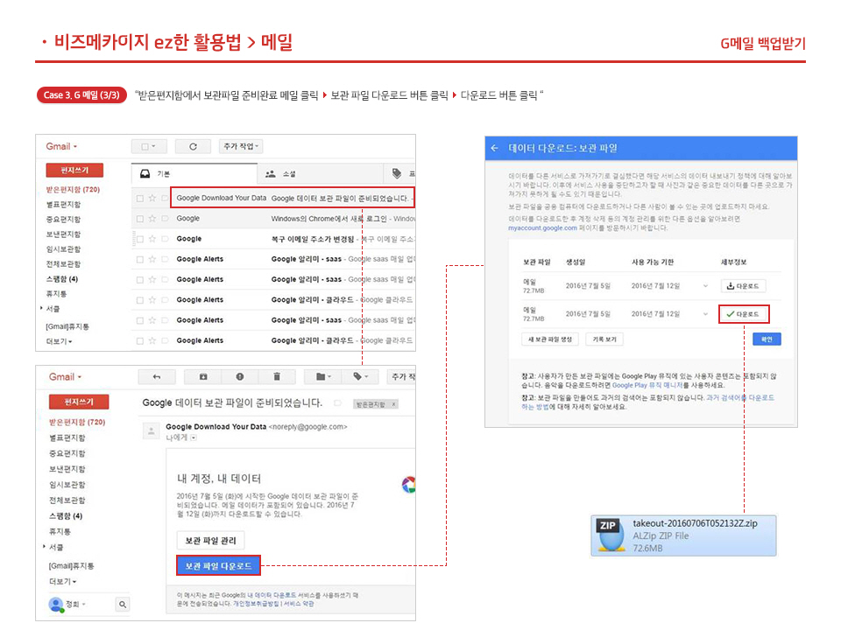The height and width of the screenshot is (630, 841).
Task: Check first Google Alerts saas email checkbox
Action: tap(140, 259)
